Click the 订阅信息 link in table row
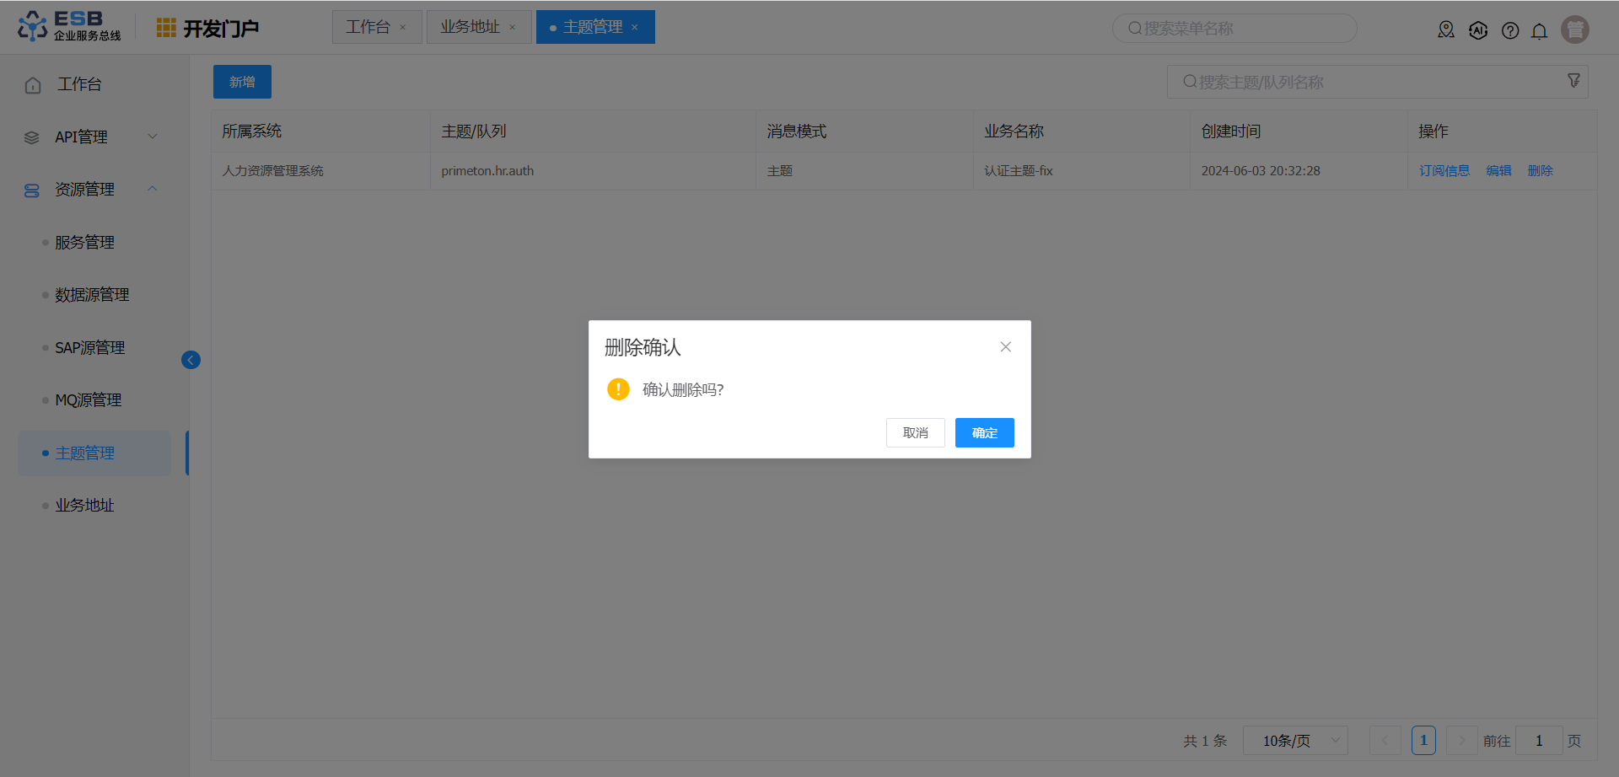The height and width of the screenshot is (777, 1619). point(1444,171)
